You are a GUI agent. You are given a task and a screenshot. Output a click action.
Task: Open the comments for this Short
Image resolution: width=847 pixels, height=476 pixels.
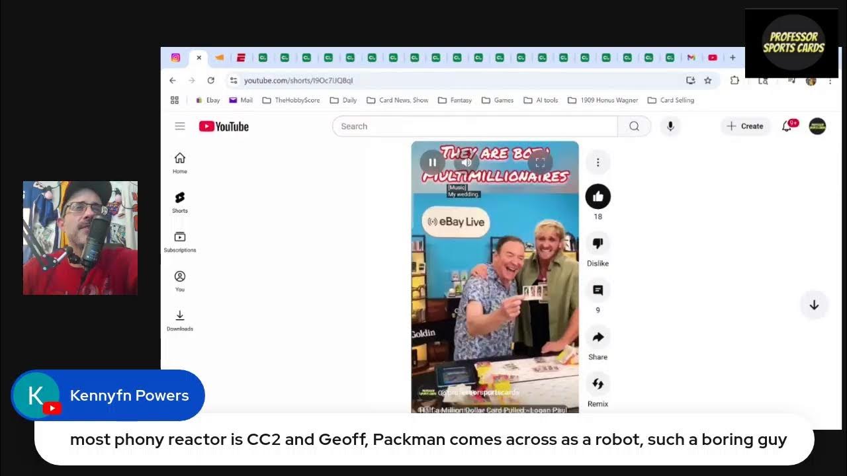click(598, 290)
